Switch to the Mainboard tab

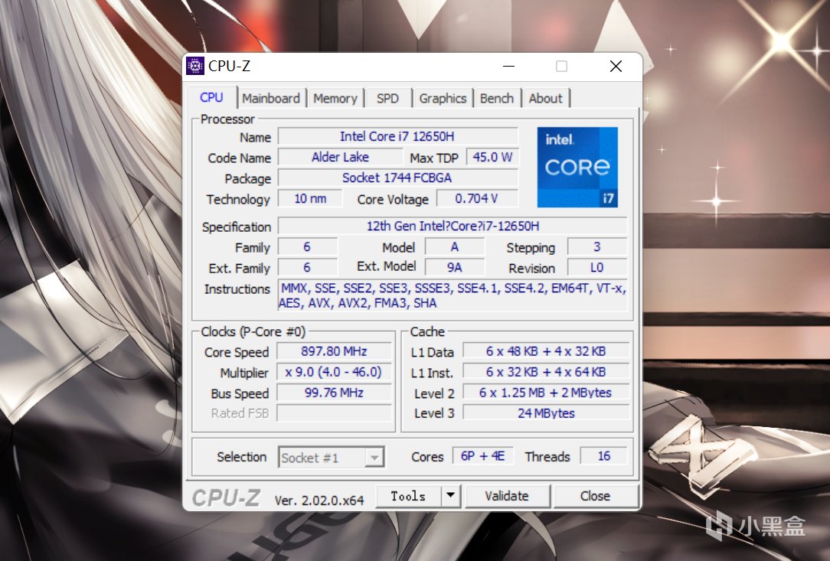271,99
